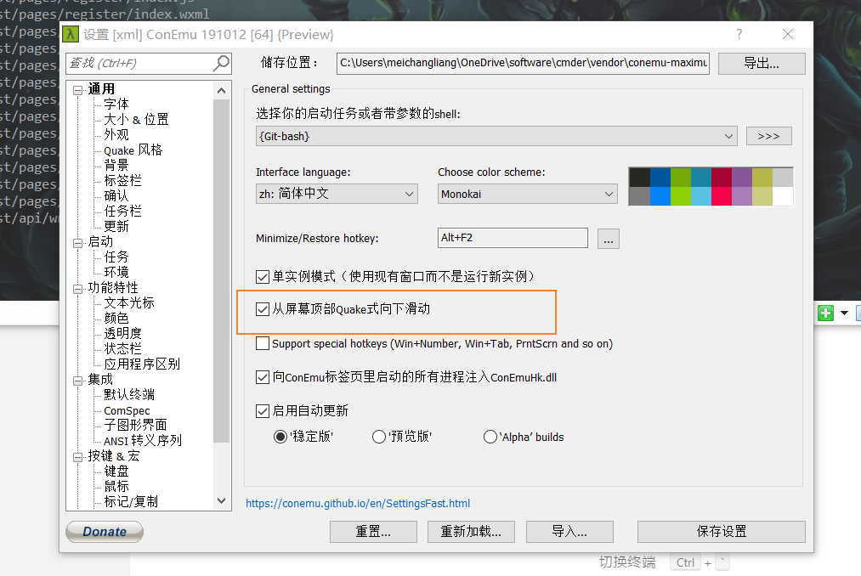Select the 'Alpha' builds radio button
Screen dimensions: 861x576
click(490, 436)
